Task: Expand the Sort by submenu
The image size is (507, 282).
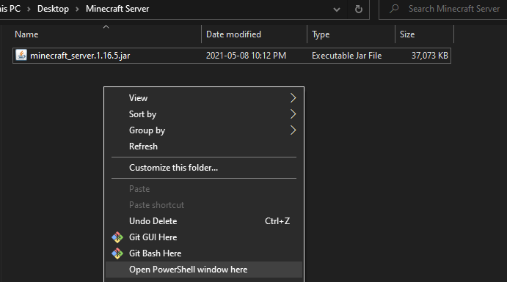Action: (x=204, y=114)
